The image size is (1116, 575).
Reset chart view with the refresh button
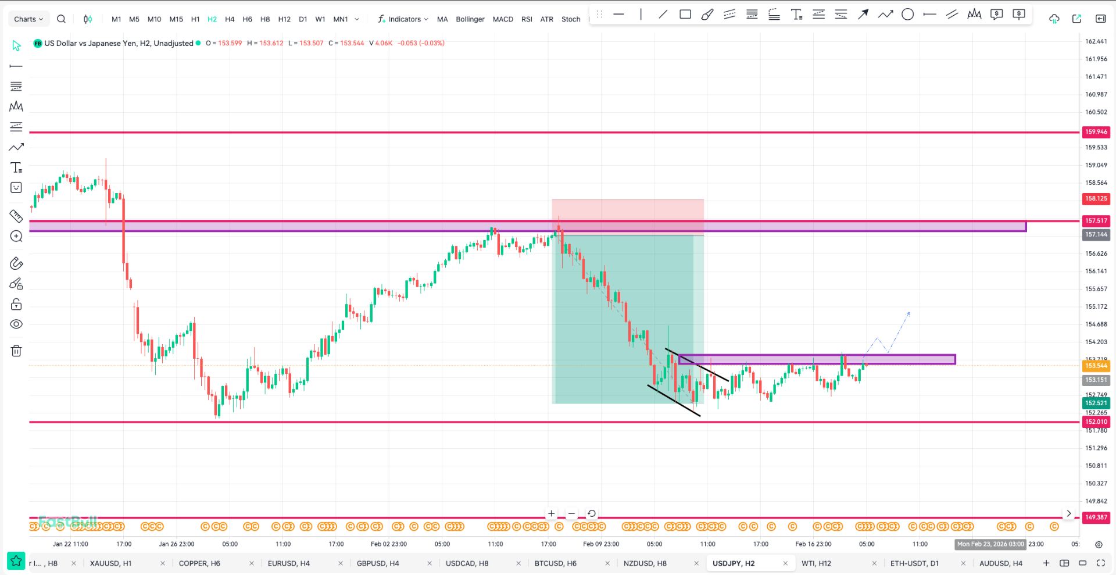(x=591, y=513)
